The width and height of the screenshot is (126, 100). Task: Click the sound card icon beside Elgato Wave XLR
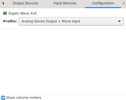coord(5,13)
